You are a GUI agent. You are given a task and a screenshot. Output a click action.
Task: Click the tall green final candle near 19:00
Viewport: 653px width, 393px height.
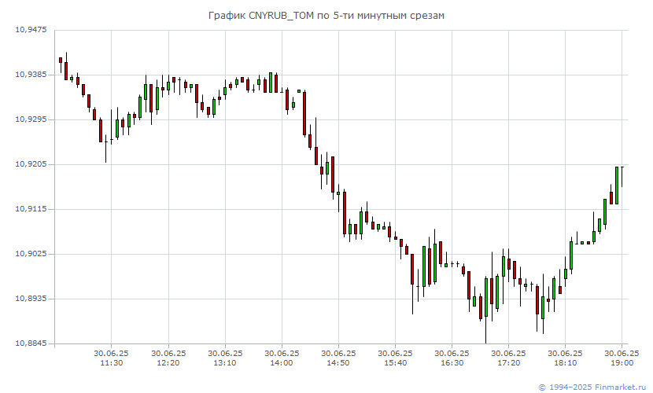click(617, 185)
